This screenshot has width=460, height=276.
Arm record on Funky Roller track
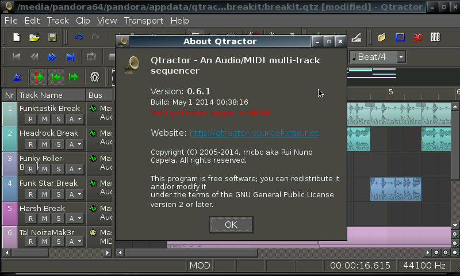click(30, 169)
